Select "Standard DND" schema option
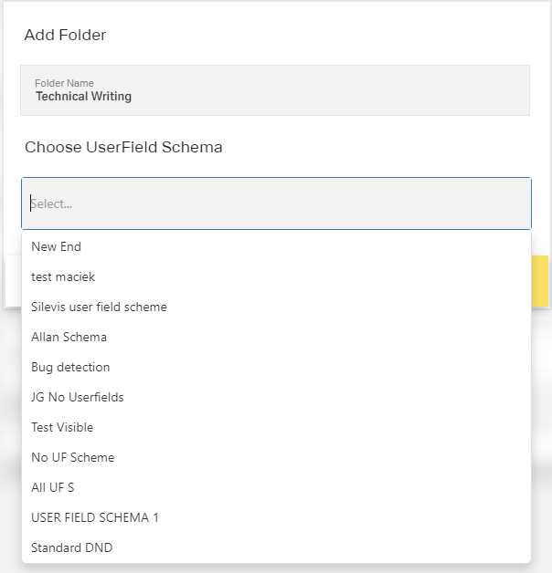This screenshot has height=573, width=552. tap(71, 547)
